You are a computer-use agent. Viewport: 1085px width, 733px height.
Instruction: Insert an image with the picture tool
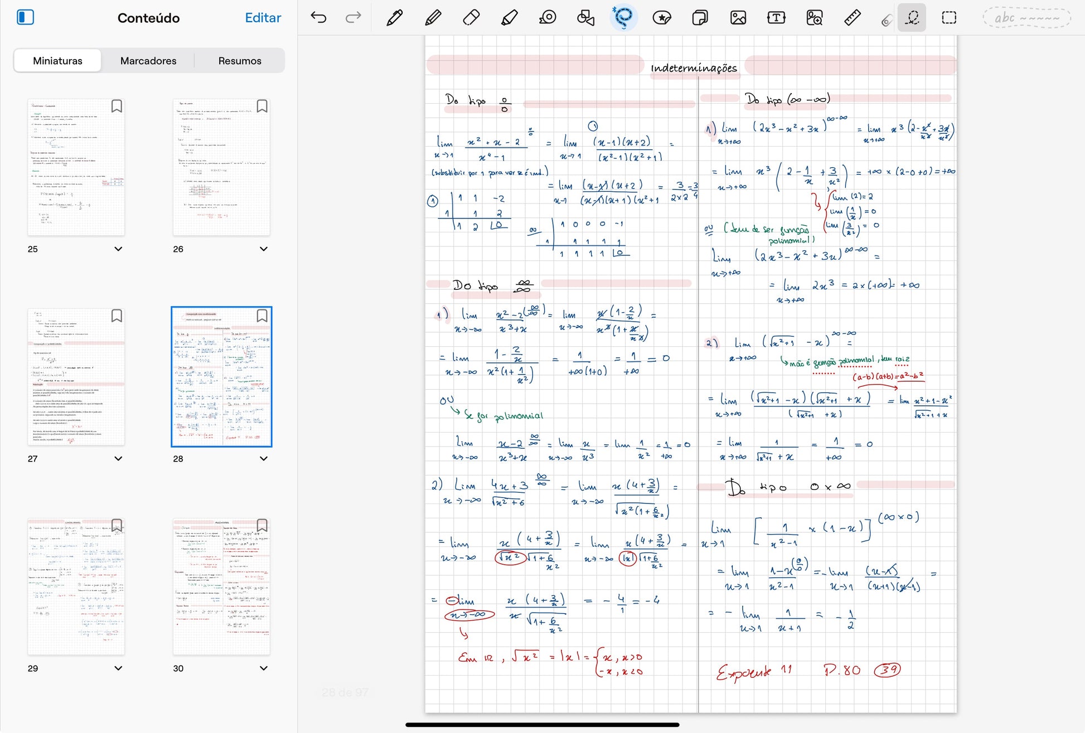(738, 18)
